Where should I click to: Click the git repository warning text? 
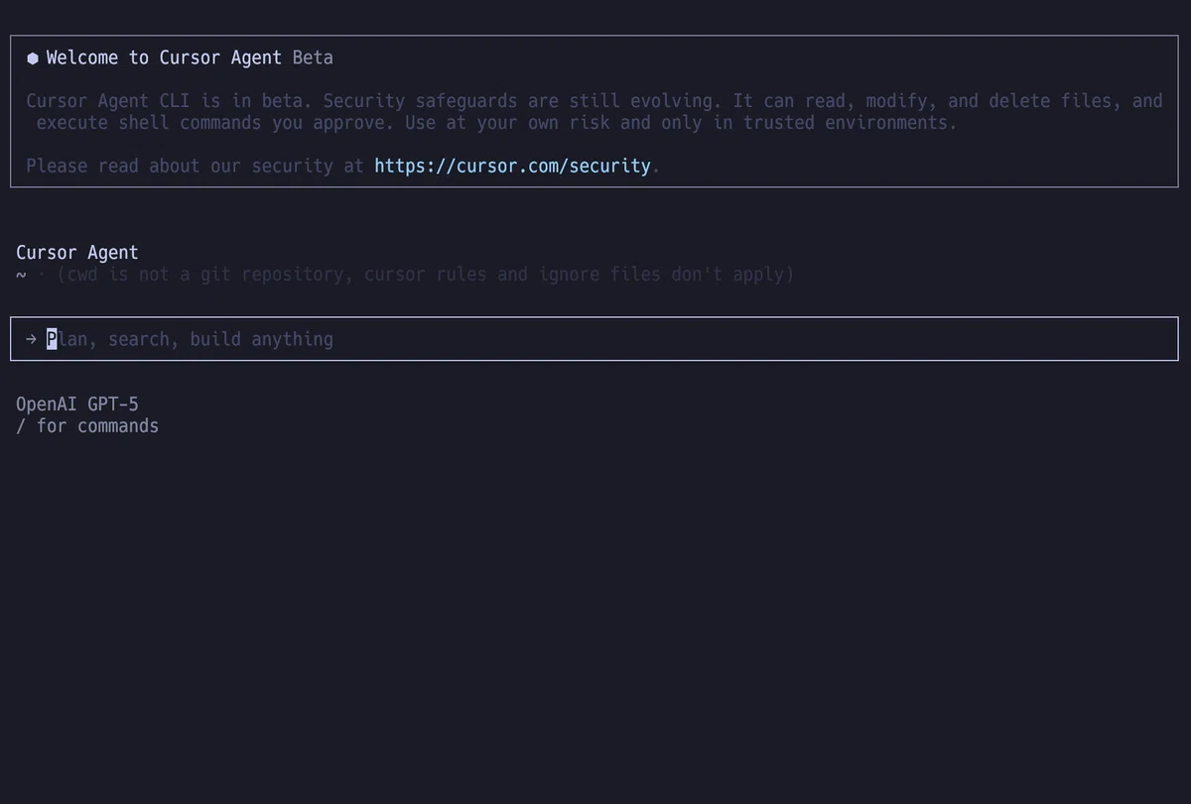click(426, 275)
